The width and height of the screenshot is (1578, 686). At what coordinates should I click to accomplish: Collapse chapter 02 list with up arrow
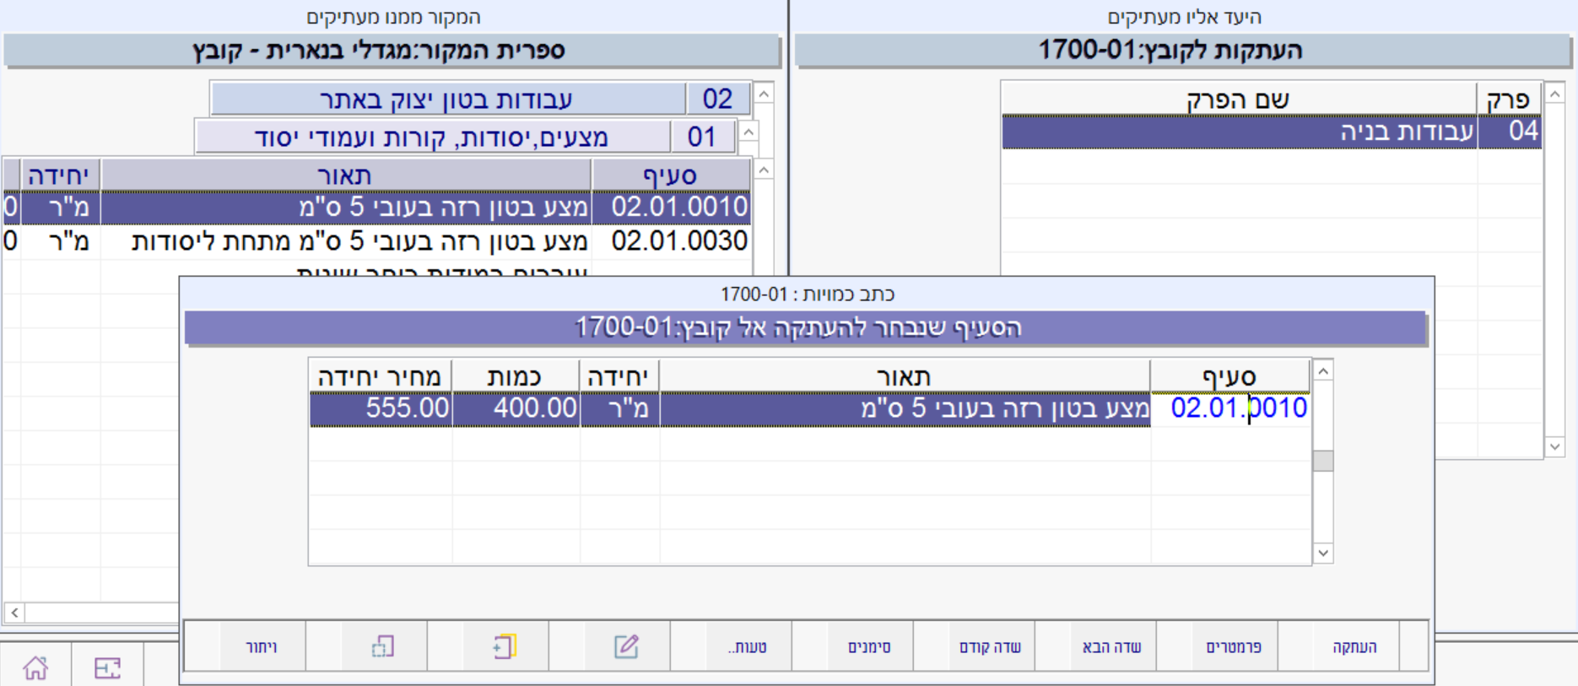[764, 94]
